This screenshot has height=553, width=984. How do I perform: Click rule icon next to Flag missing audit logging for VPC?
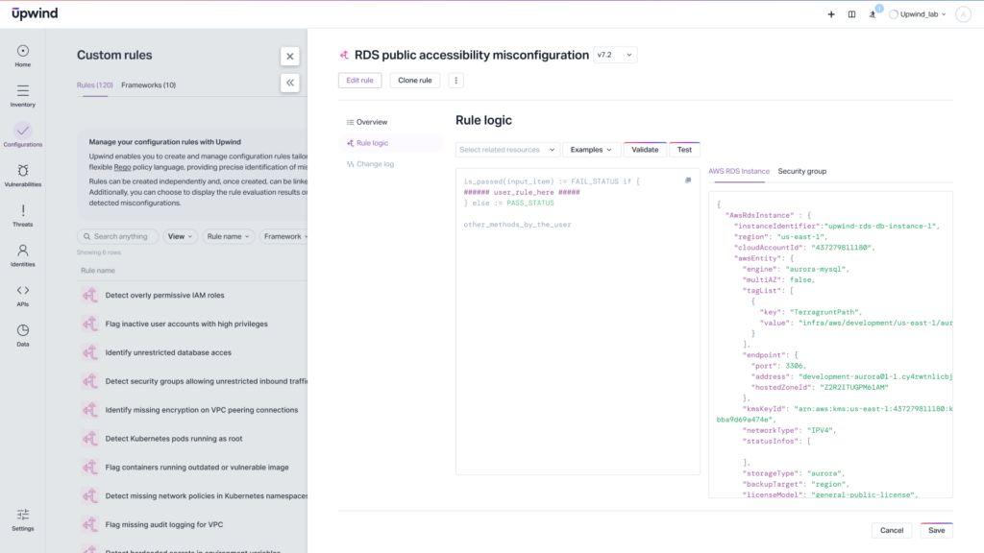[x=89, y=524]
